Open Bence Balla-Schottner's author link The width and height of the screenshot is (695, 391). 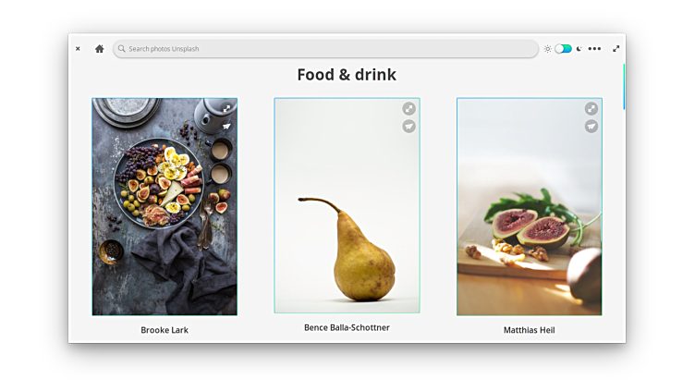click(347, 327)
